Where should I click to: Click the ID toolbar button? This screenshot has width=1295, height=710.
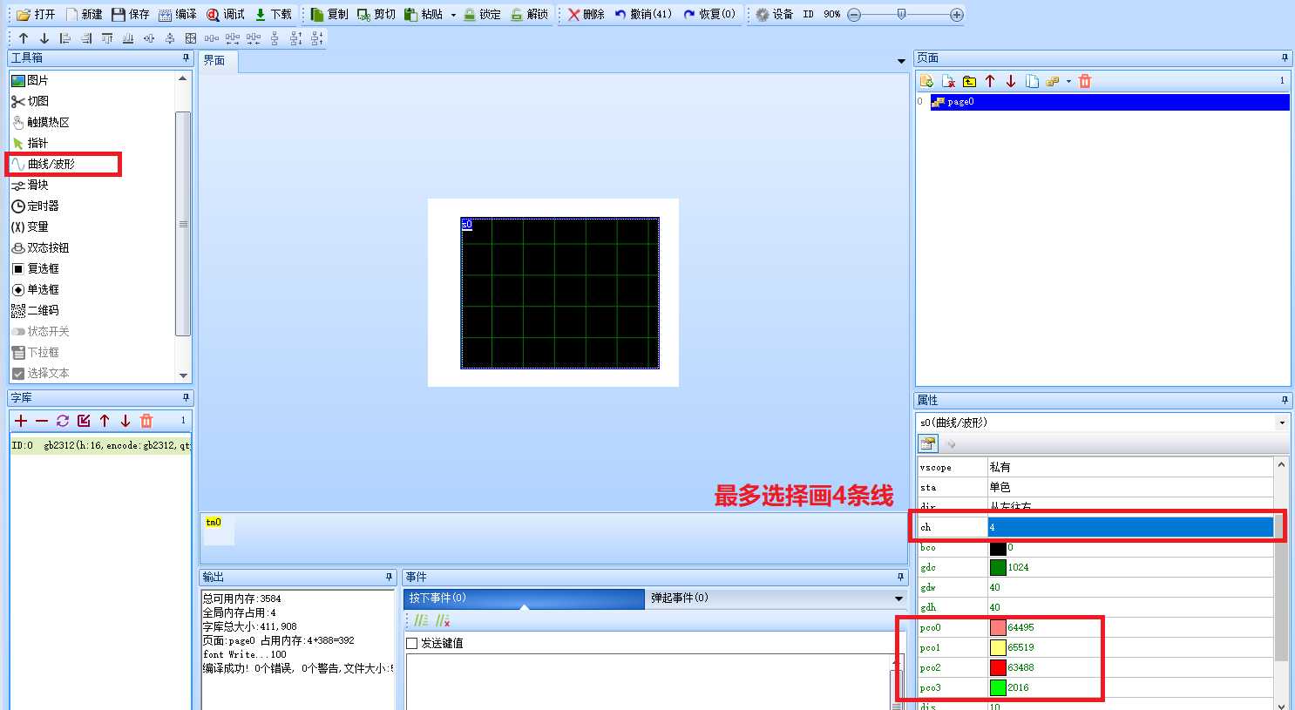[808, 15]
